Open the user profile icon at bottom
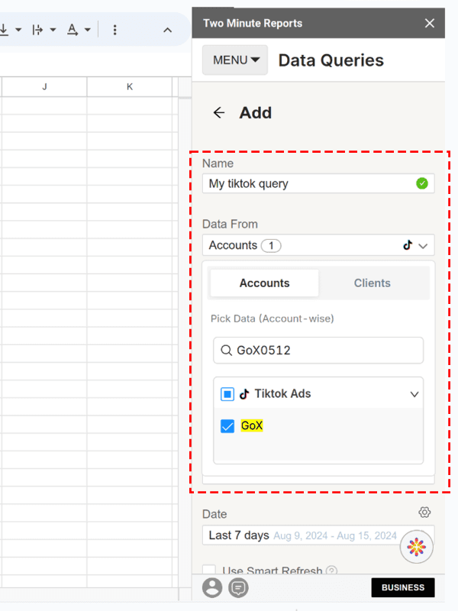 212,587
